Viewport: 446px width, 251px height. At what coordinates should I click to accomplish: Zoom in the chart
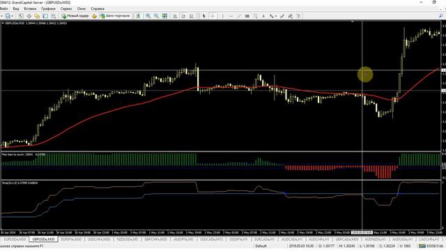pos(148,16)
